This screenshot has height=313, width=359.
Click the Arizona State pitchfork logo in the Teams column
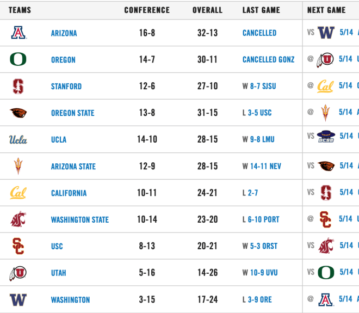coord(18,166)
